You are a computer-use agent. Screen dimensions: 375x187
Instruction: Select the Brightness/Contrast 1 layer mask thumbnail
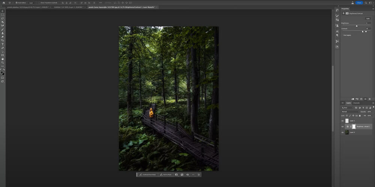click(354, 127)
